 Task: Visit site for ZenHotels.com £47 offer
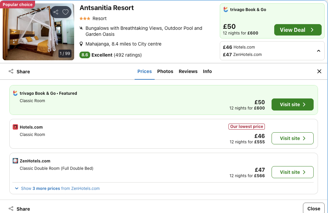(292, 172)
